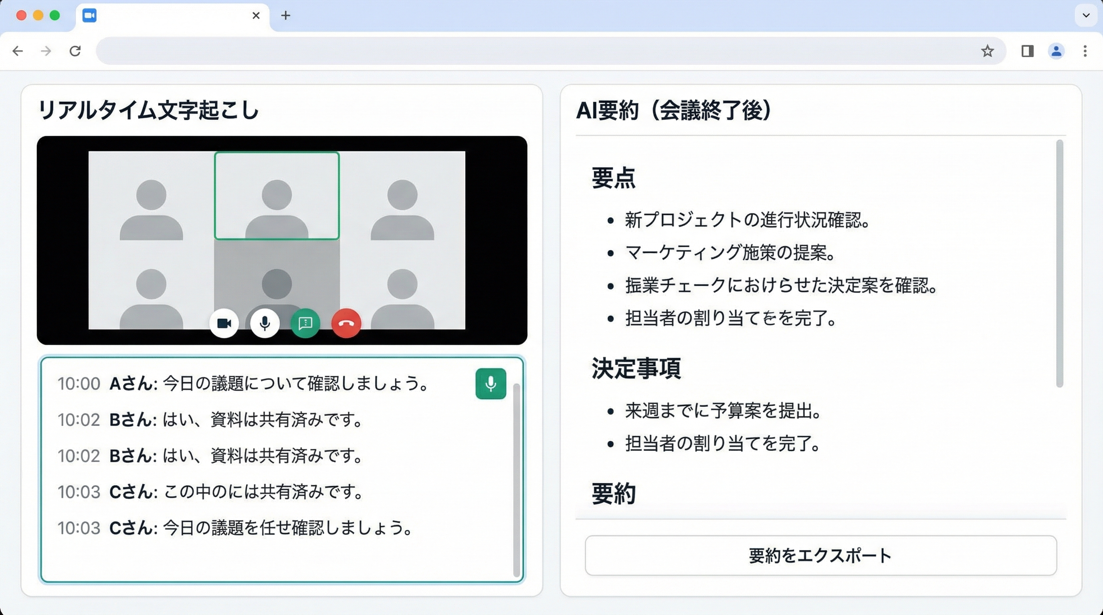
Task: Click the AI summary panel scrollbar
Action: 1059,263
